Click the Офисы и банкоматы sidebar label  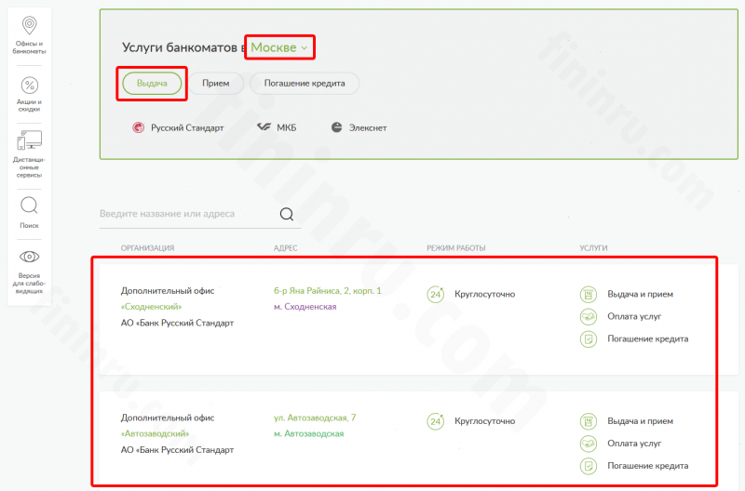coord(29,47)
